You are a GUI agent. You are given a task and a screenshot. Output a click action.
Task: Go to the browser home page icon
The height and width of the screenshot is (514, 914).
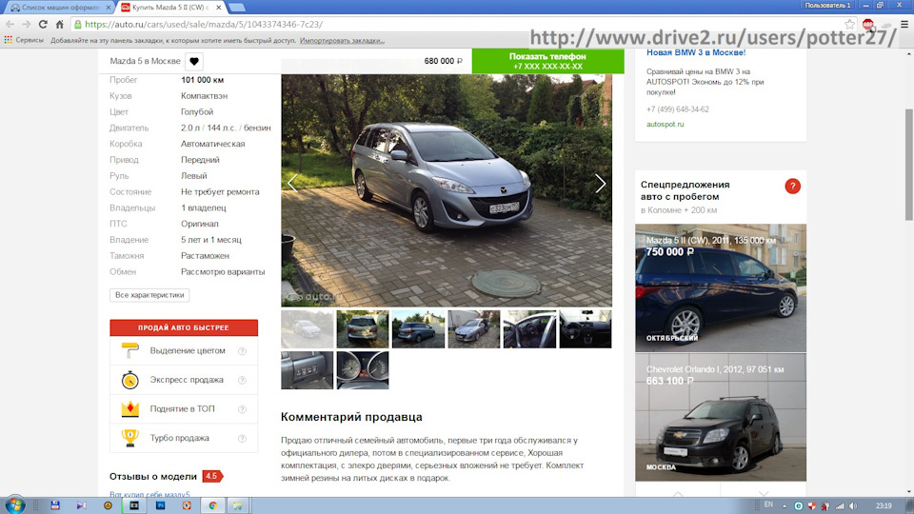59,25
